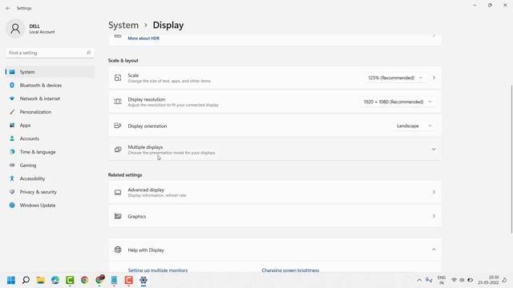This screenshot has width=513, height=288.
Task: Click the Multiple displays row icon
Action: pos(118,150)
